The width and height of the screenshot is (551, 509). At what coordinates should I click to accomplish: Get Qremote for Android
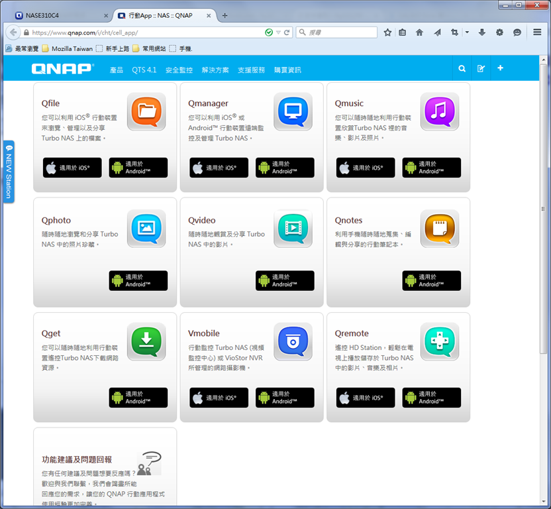(432, 398)
